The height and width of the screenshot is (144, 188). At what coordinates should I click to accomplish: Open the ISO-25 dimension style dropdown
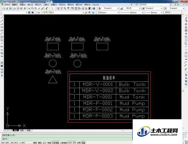[x=139, y=8]
